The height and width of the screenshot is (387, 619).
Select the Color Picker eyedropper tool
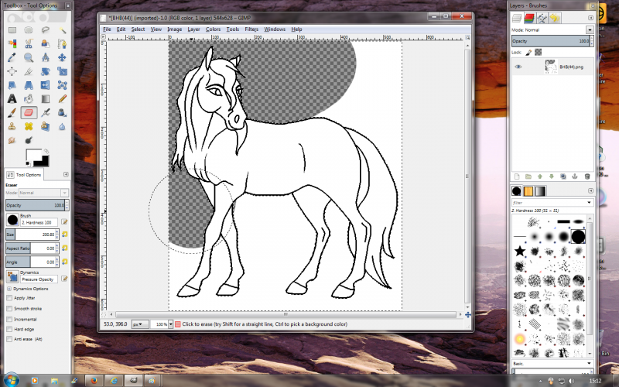12,57
